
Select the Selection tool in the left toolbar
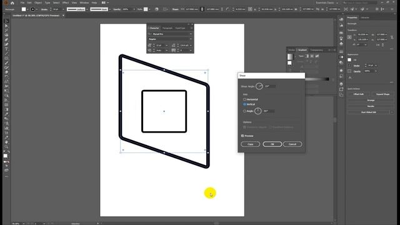click(x=6, y=21)
